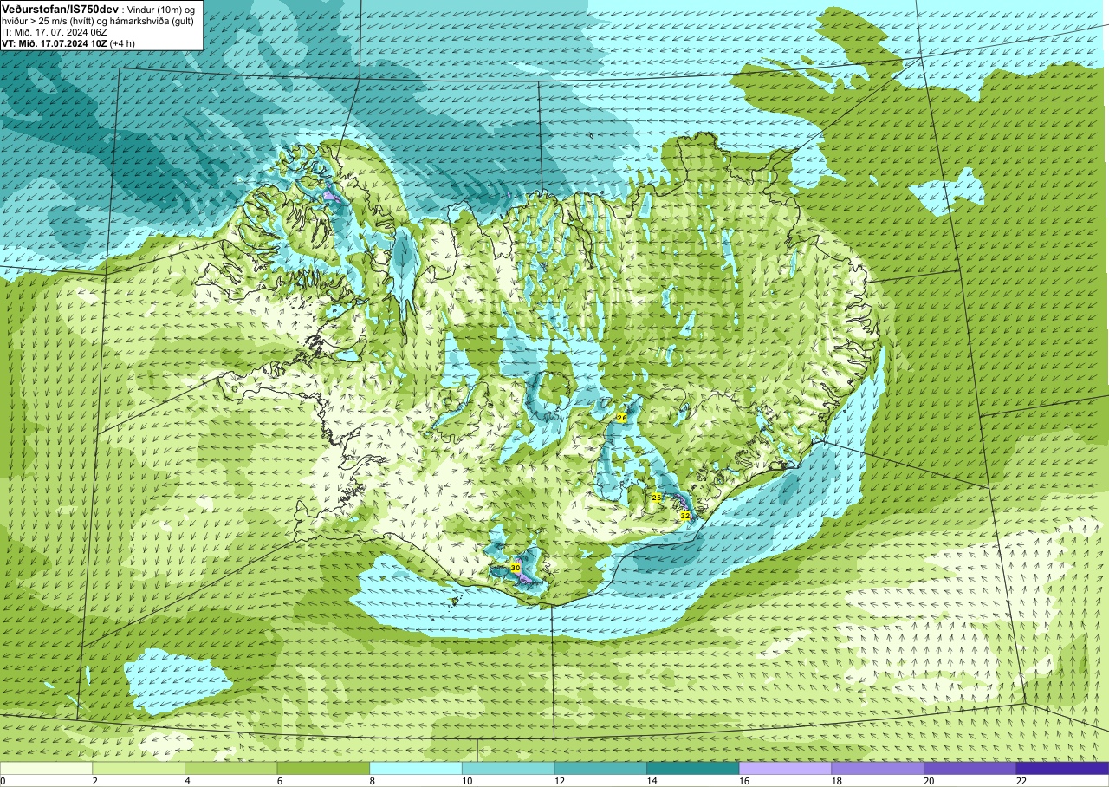Click the yellow gust marker labeled 26
Image resolution: width=1109 pixels, height=787 pixels.
point(621,418)
